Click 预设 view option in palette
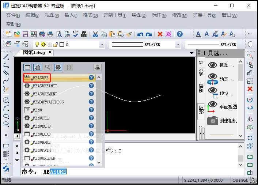Viewport: 258px width, 185px height. [x=220, y=93]
